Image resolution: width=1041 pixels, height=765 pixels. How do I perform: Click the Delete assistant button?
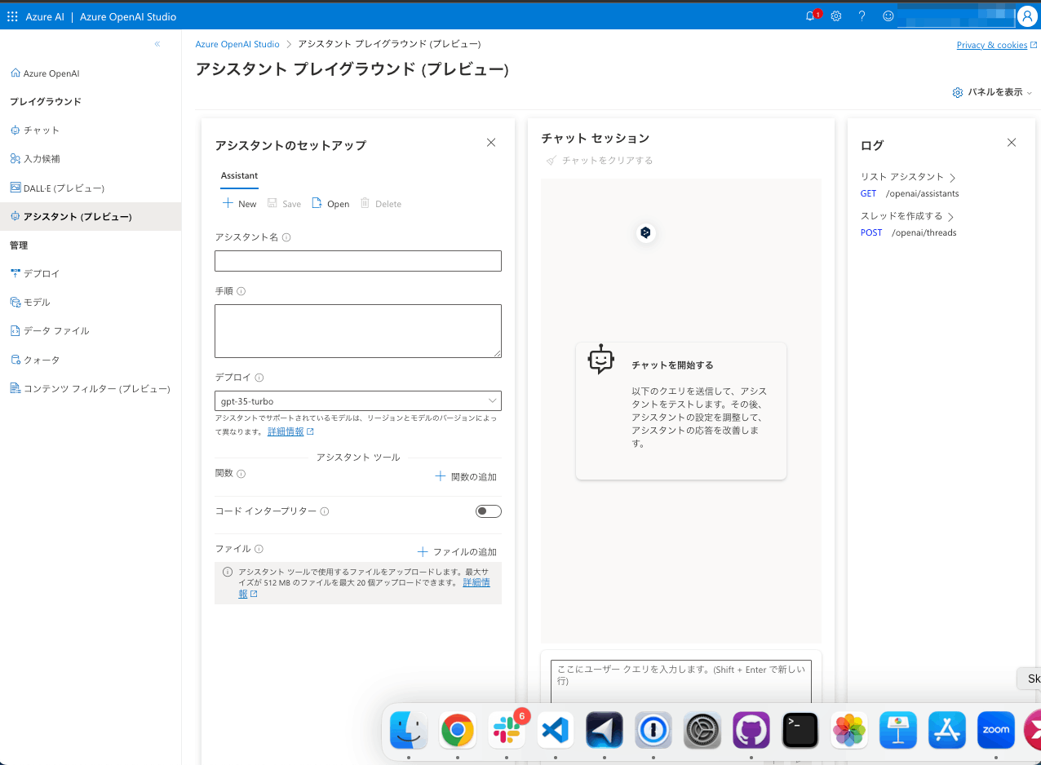(x=381, y=204)
